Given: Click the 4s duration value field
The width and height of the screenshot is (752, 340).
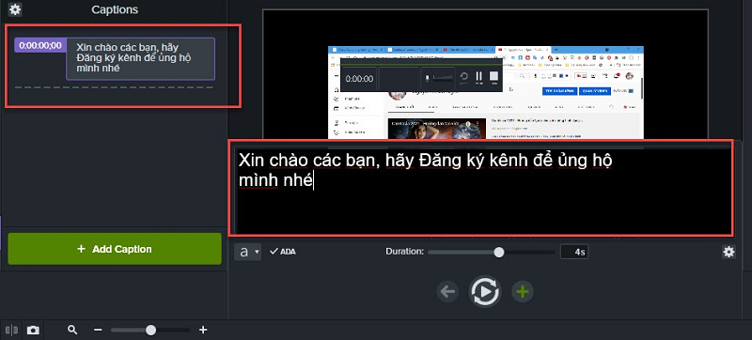Looking at the screenshot, I should pos(574,252).
